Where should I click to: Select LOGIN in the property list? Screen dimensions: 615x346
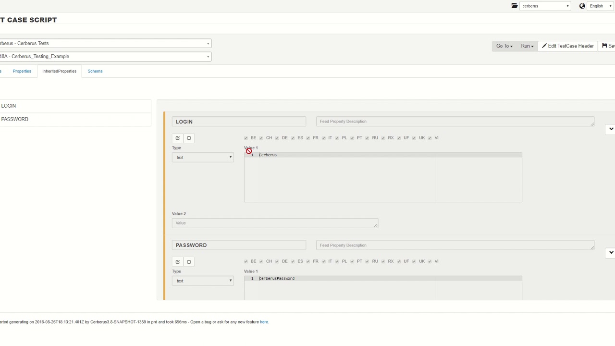(x=75, y=106)
